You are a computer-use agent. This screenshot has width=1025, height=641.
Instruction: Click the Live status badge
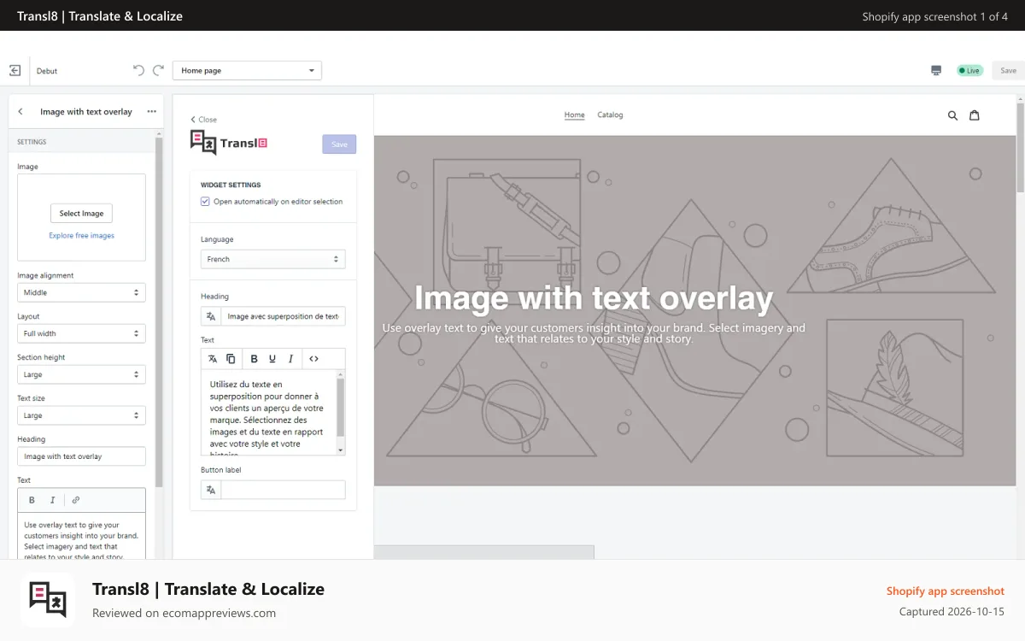(969, 71)
